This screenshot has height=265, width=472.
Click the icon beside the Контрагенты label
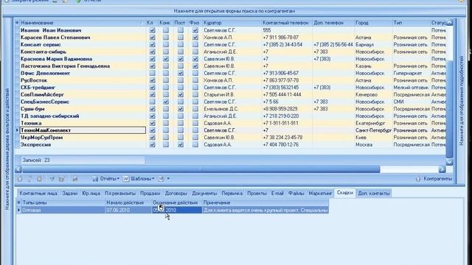point(418,179)
